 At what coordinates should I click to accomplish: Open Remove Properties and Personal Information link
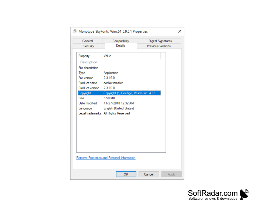[106, 158]
